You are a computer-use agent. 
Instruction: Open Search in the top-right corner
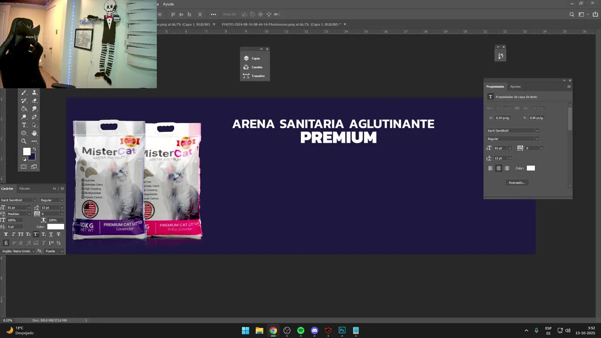coord(571,15)
